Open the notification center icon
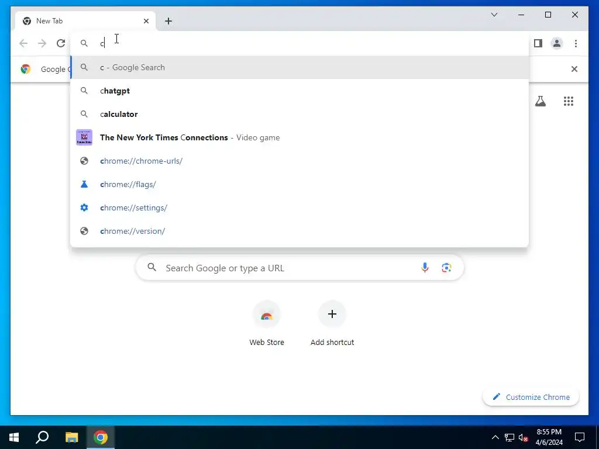Screen dimensions: 599x449 [580, 437]
